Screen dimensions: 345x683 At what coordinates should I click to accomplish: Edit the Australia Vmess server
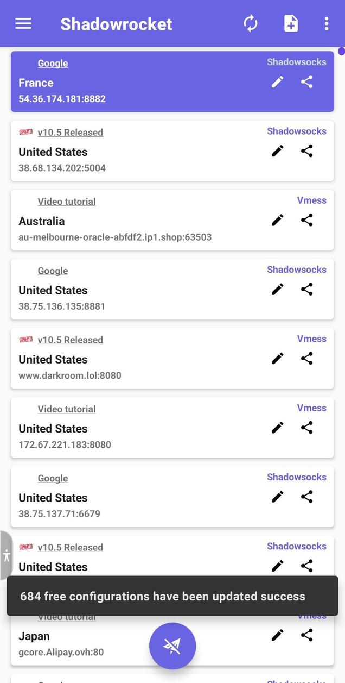pos(277,220)
